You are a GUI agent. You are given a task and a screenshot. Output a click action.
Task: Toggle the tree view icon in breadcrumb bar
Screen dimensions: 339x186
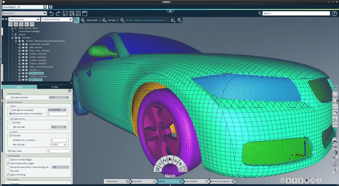76,20
